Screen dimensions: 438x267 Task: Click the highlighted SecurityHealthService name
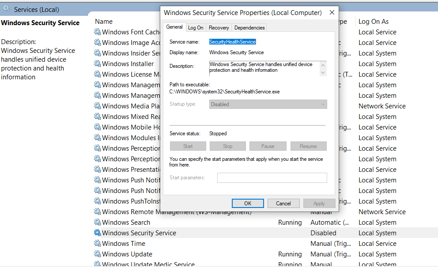pyautogui.click(x=232, y=42)
